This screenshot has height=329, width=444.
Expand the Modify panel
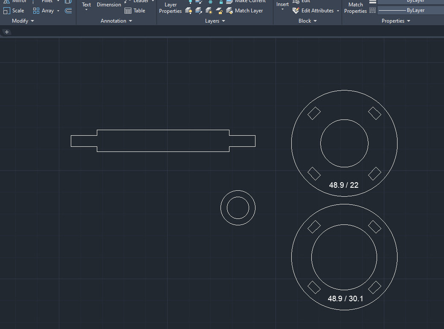click(23, 21)
